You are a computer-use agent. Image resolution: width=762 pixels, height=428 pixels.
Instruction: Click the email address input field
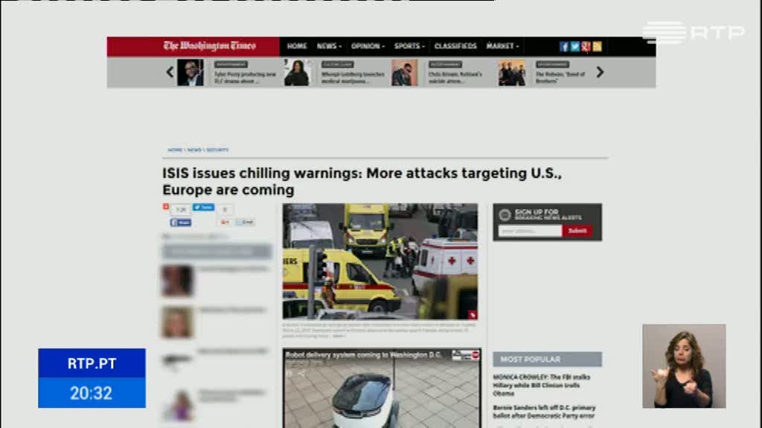[530, 231]
